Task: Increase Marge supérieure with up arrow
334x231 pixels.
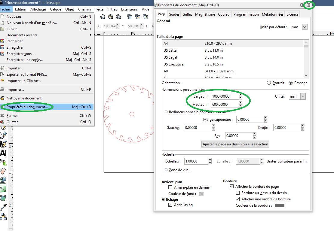Action: point(266,118)
